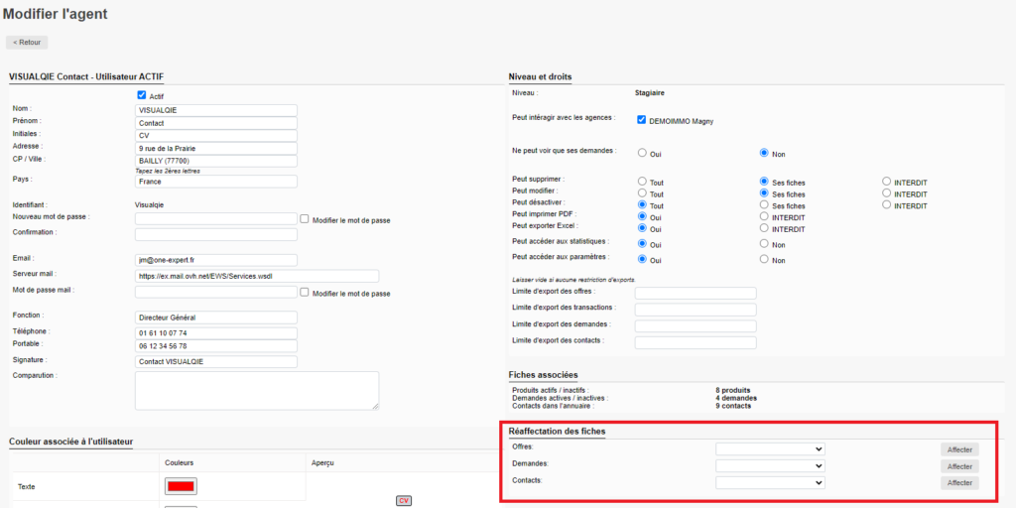The width and height of the screenshot is (1016, 508).
Task: Select Oui for Ne peut voir que ses demandes
Action: pos(643,153)
